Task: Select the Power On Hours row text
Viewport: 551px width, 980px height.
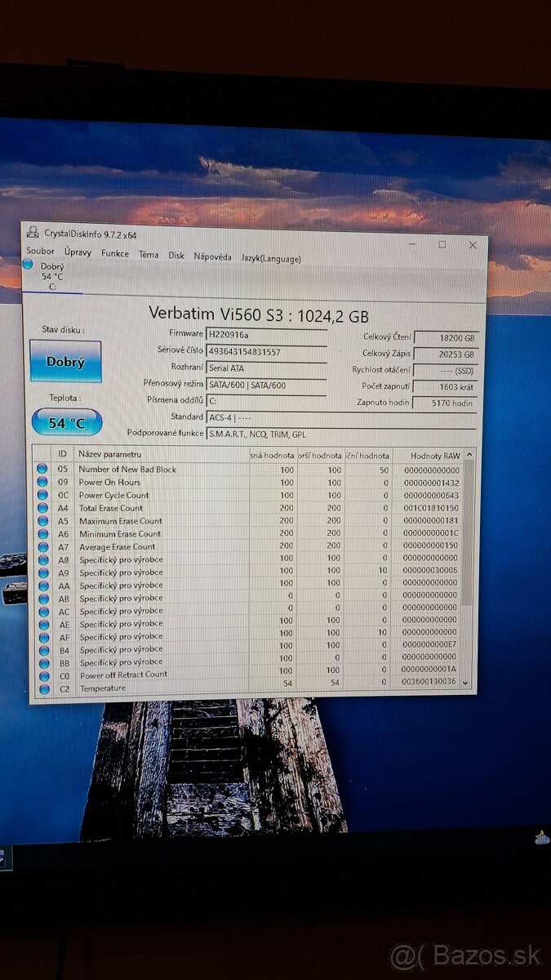Action: pos(109,482)
